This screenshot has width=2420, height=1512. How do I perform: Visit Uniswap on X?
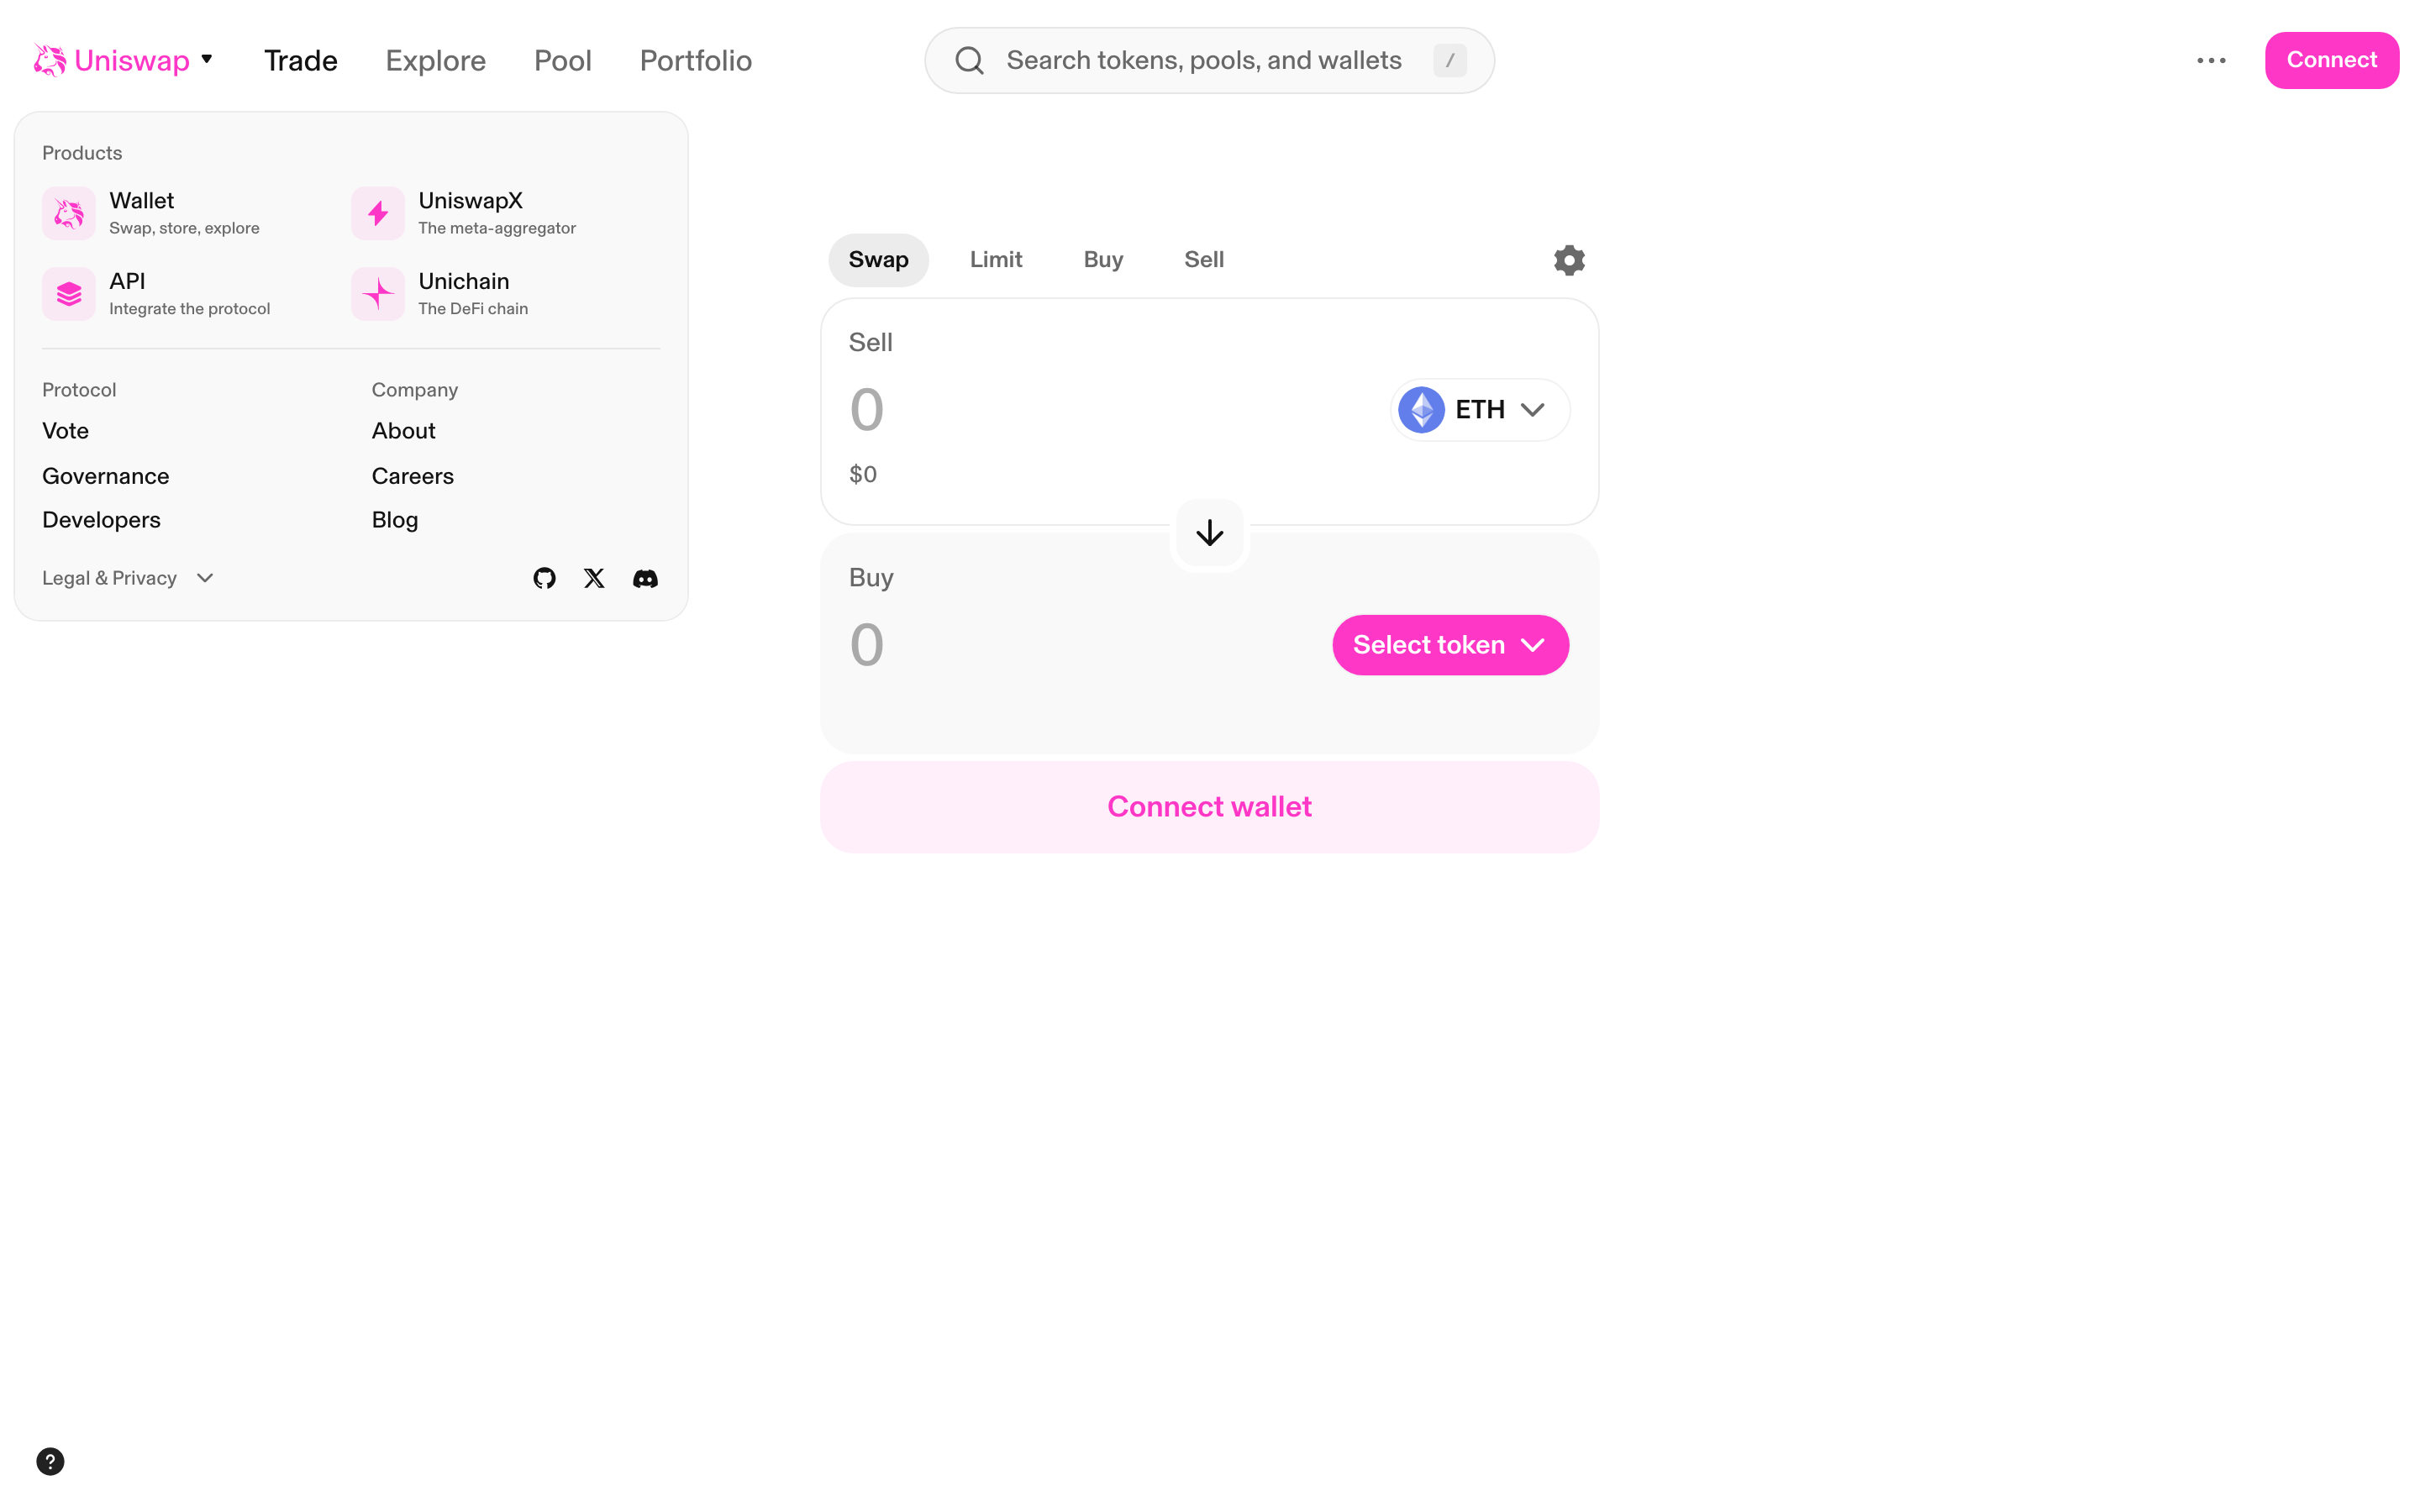coord(594,578)
